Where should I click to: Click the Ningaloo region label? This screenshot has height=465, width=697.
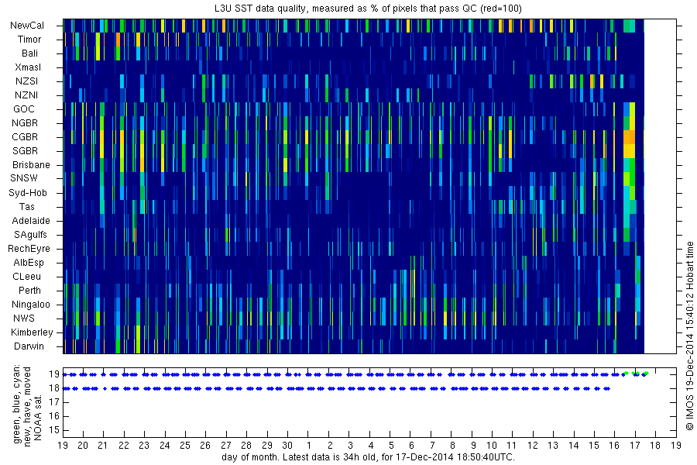tap(31, 305)
